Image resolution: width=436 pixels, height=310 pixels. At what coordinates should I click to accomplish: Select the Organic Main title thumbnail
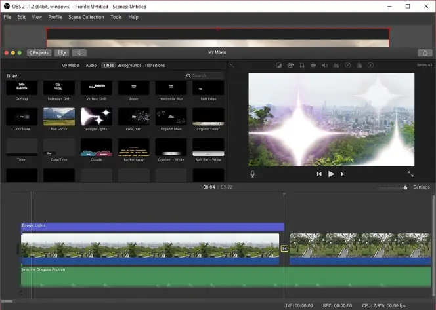coord(171,117)
